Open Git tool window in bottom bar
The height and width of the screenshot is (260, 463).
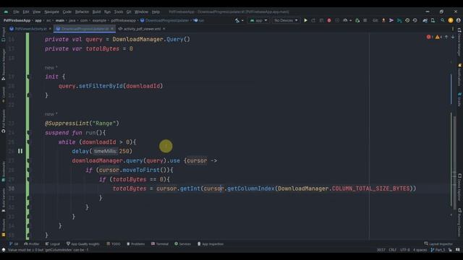(14, 244)
